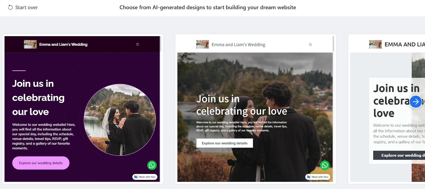425x189 pixels.
Task: Click dark Explore our wedding button in third design
Action: click(399, 155)
